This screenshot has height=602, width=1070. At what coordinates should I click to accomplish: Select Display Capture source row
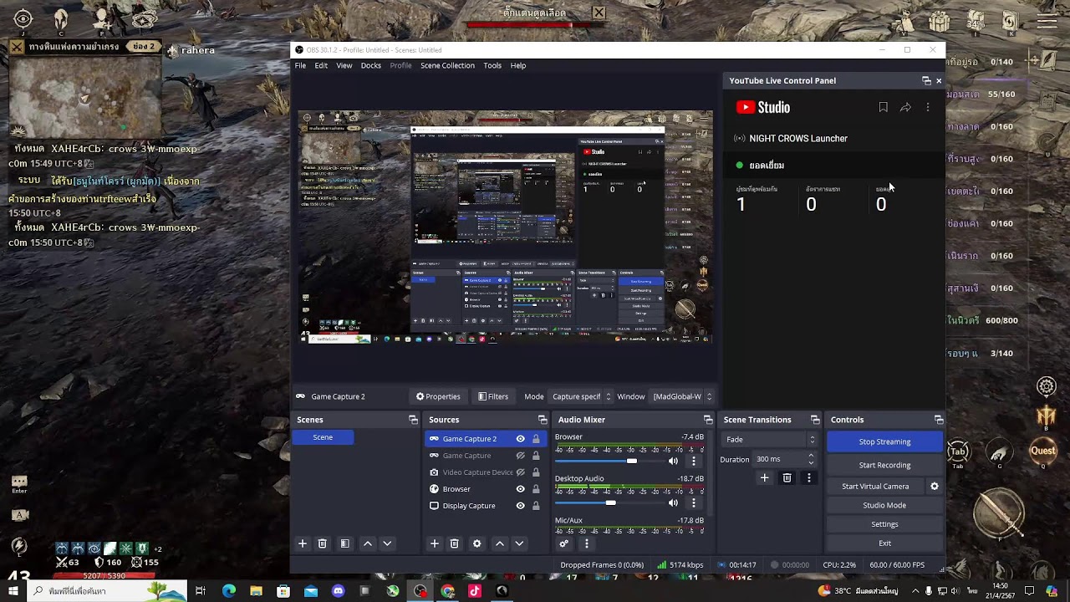(485, 506)
